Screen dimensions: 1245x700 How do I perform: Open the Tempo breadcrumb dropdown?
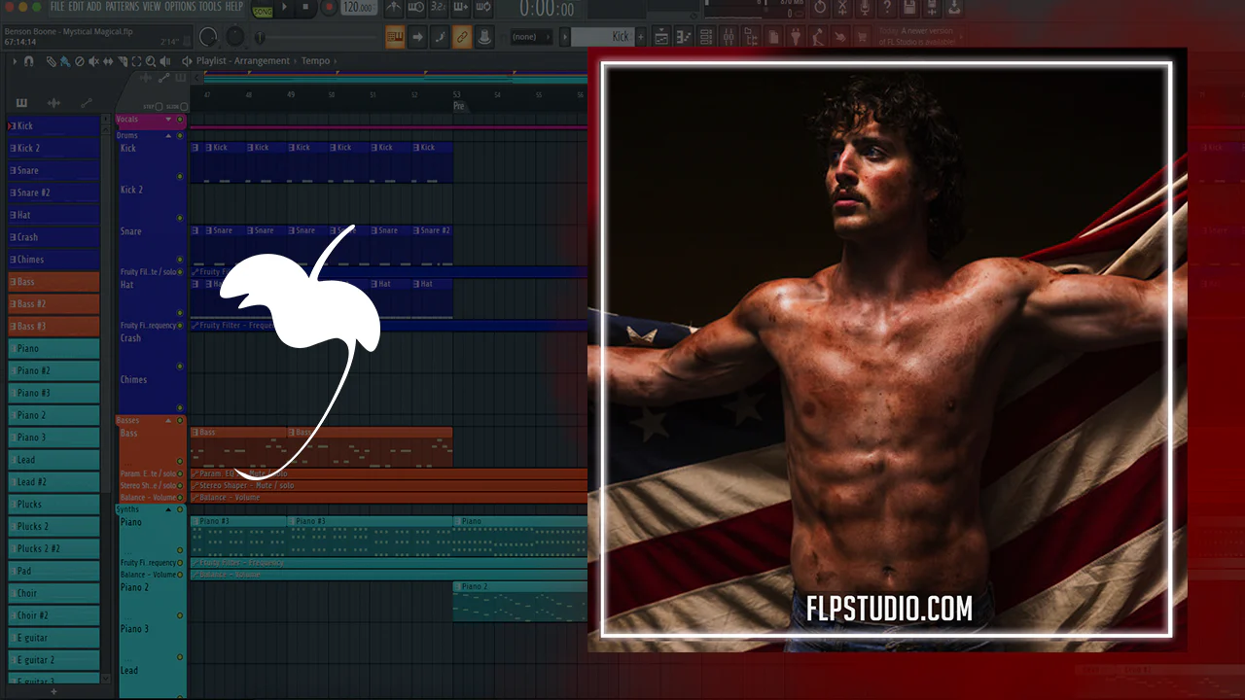tap(315, 61)
